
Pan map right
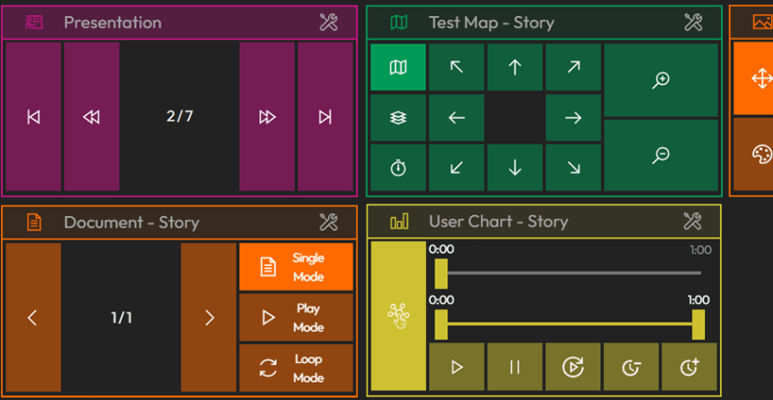point(574,118)
